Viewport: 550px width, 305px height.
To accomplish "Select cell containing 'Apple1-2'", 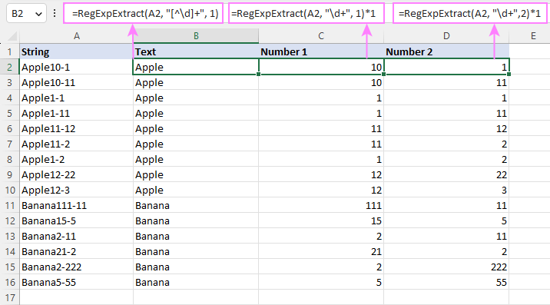I will (77, 159).
